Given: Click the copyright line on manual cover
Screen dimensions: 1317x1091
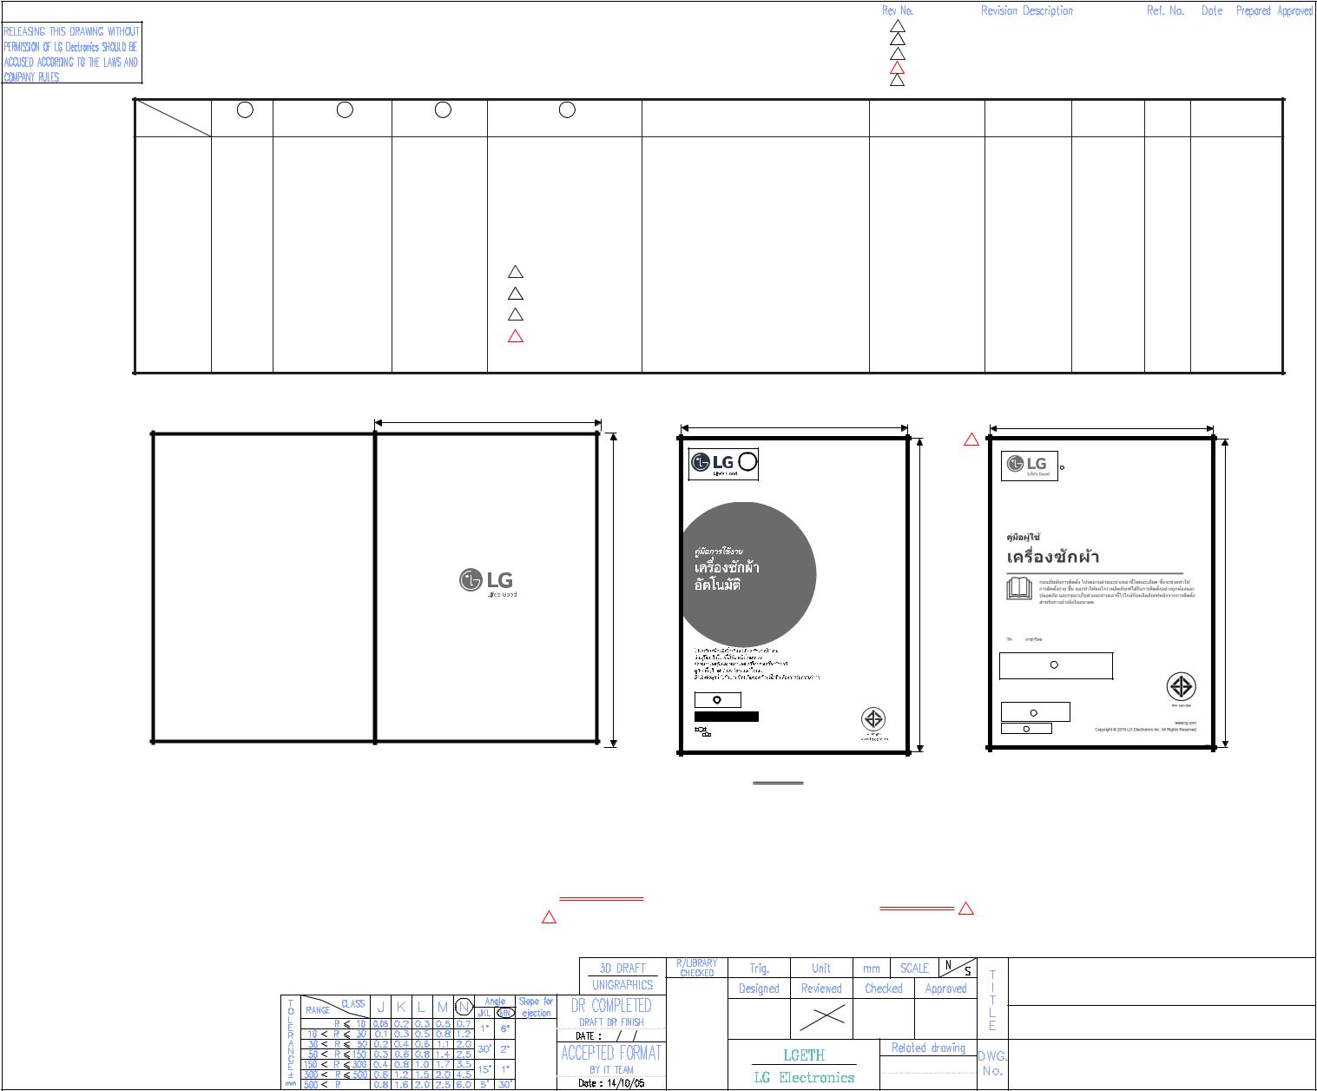Looking at the screenshot, I should click(1146, 730).
